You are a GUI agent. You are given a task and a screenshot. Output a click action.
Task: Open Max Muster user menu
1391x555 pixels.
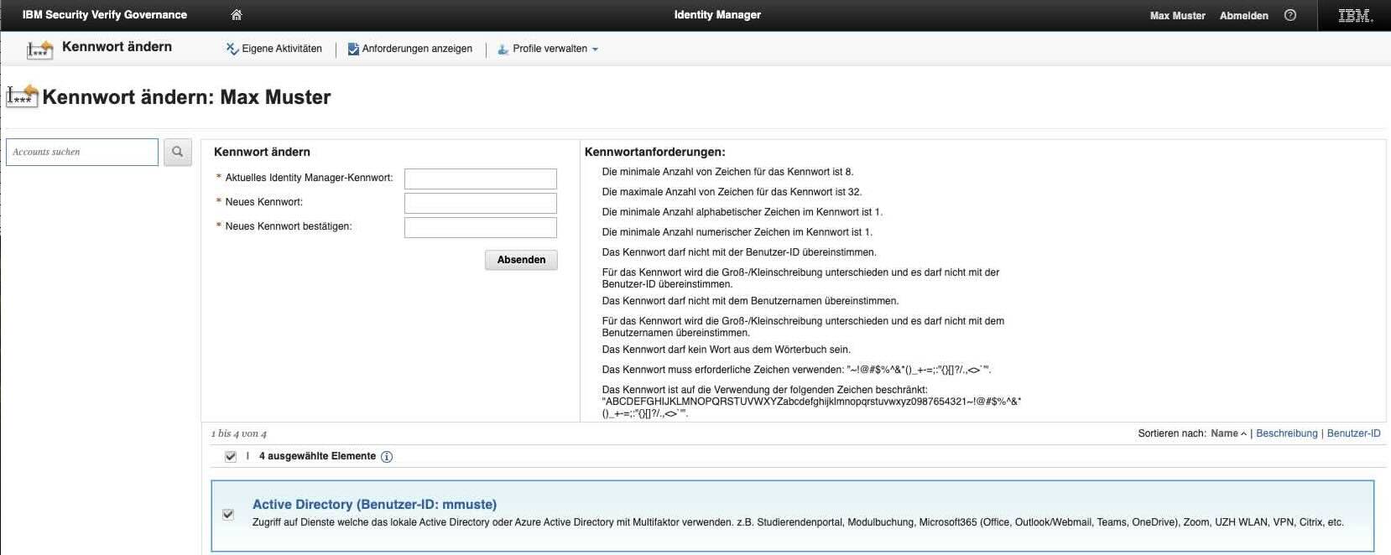[1177, 15]
